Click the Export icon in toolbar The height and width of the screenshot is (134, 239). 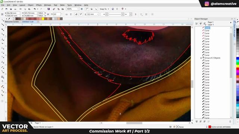[x=58, y=9]
